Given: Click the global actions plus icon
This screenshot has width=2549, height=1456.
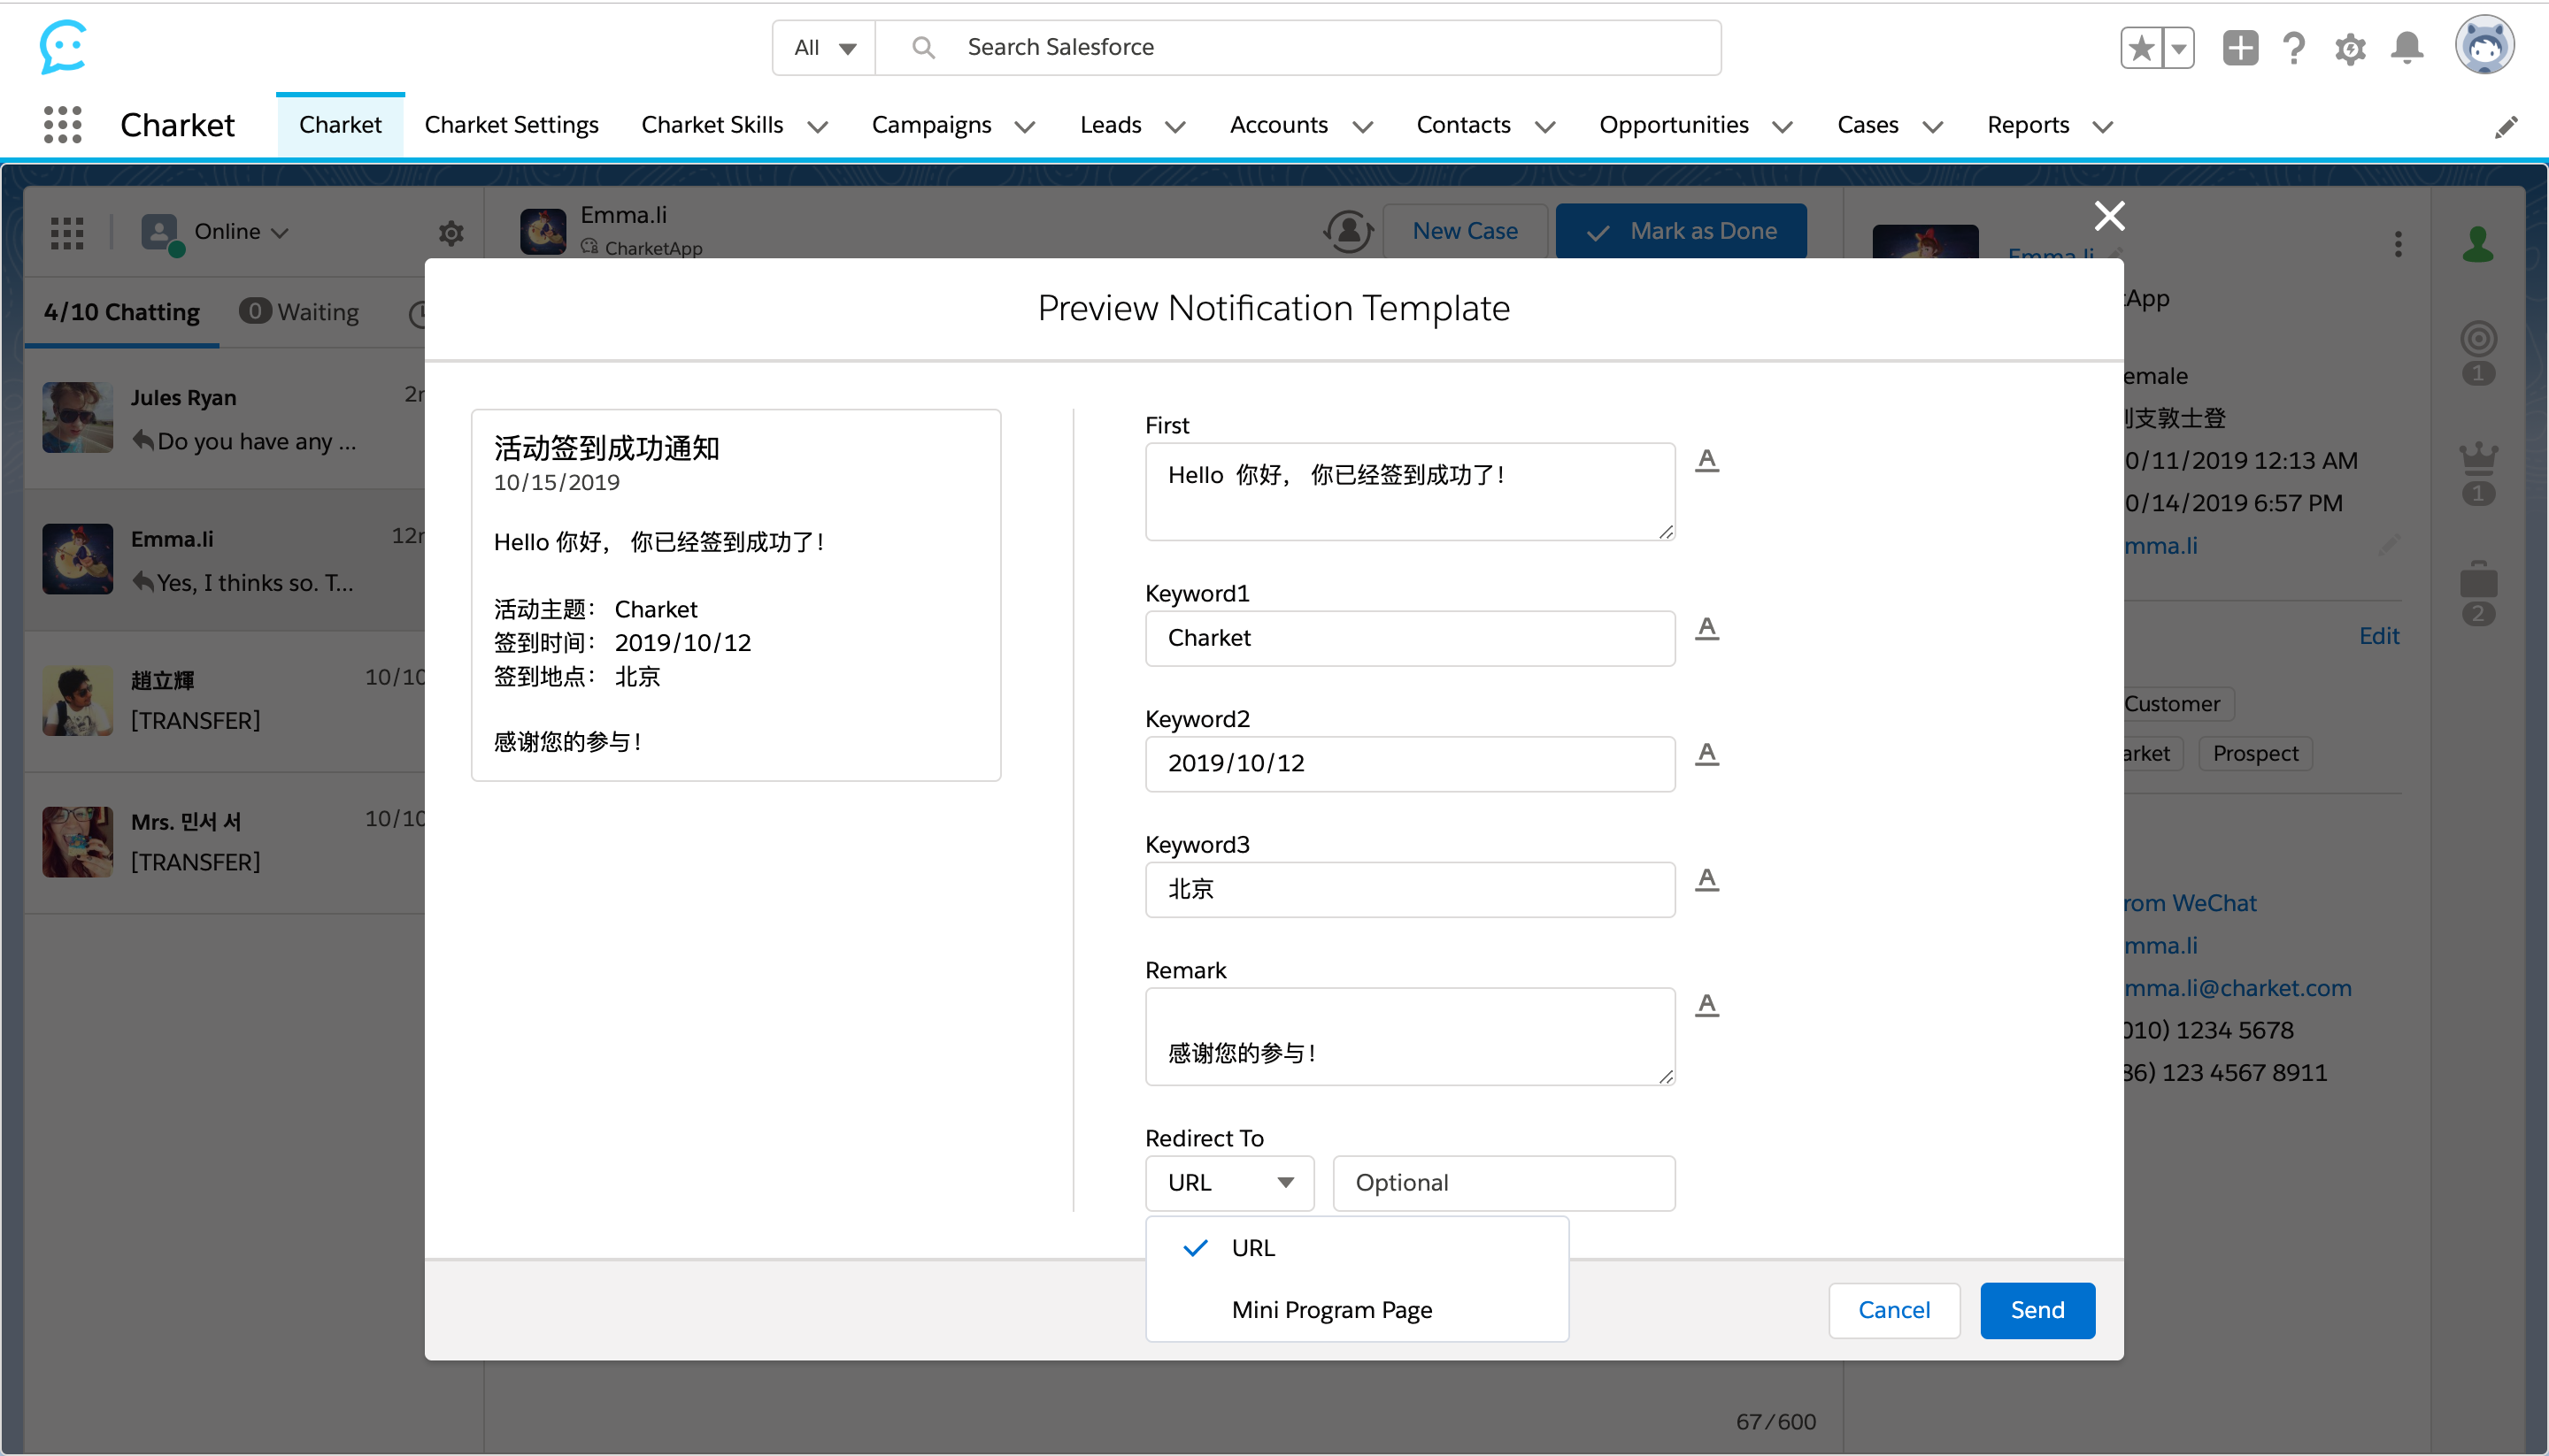Looking at the screenshot, I should (x=2240, y=48).
